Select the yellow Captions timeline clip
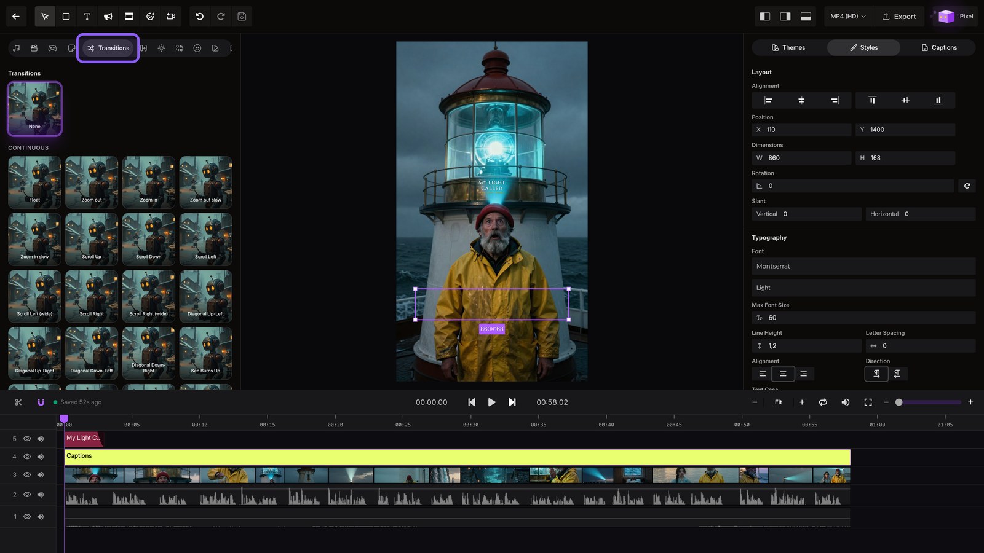Image resolution: width=984 pixels, height=553 pixels. pos(458,457)
